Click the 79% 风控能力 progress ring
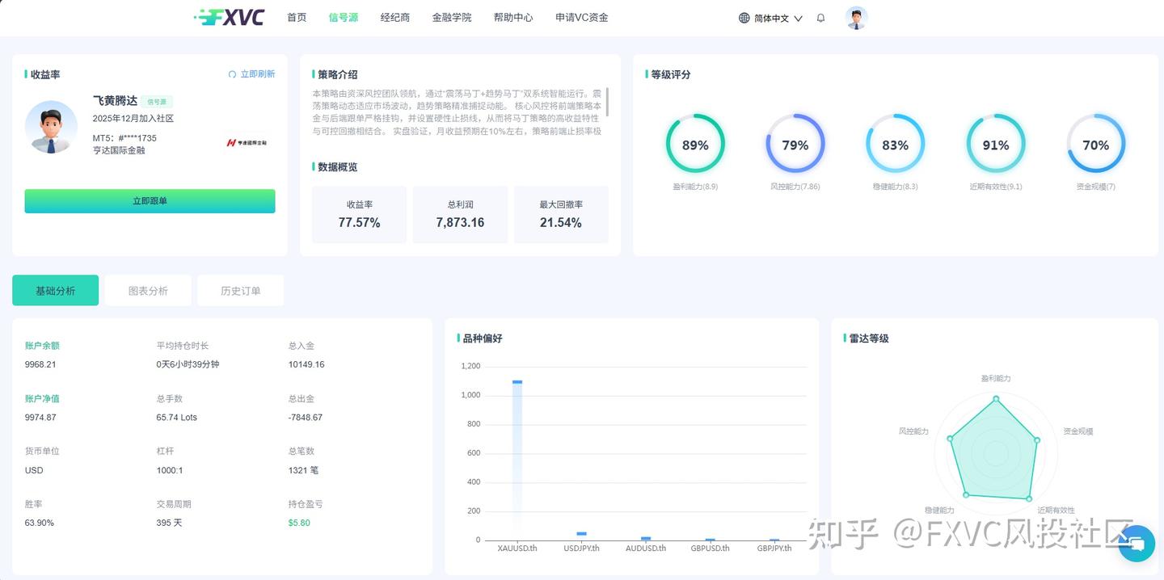Viewport: 1164px width, 580px height. (795, 145)
